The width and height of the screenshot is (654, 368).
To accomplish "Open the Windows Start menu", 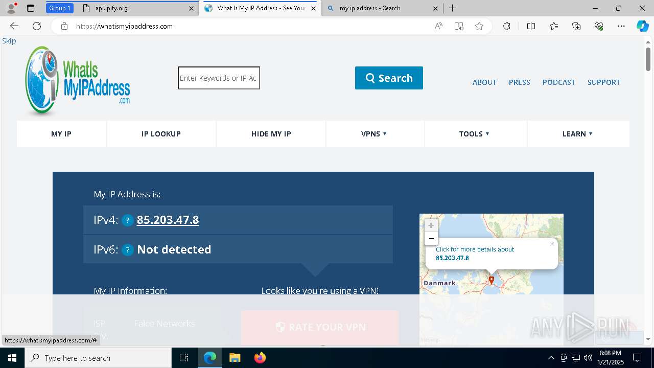I will point(12,358).
